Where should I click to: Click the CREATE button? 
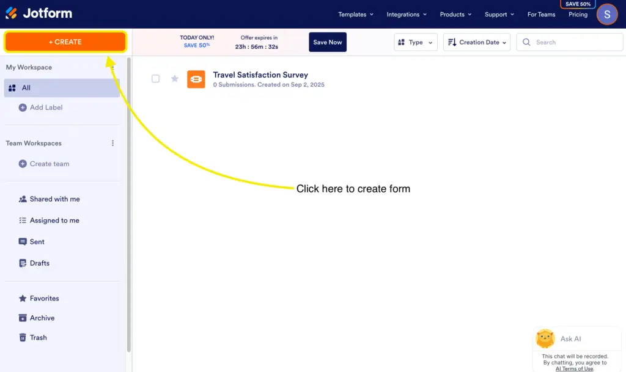65,42
